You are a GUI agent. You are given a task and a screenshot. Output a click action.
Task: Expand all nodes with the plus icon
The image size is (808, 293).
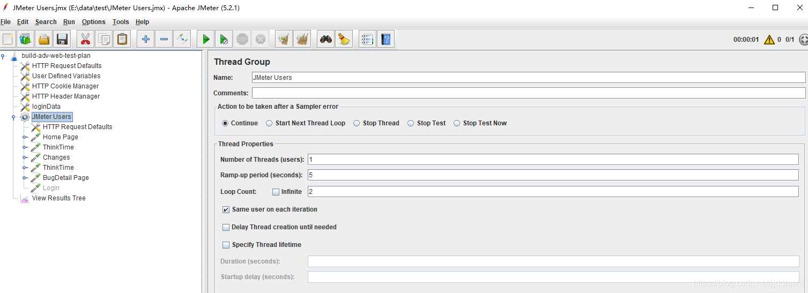coord(145,39)
